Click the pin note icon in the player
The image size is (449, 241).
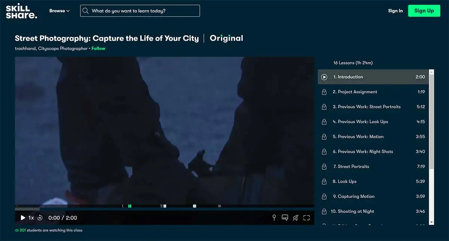click(x=274, y=217)
